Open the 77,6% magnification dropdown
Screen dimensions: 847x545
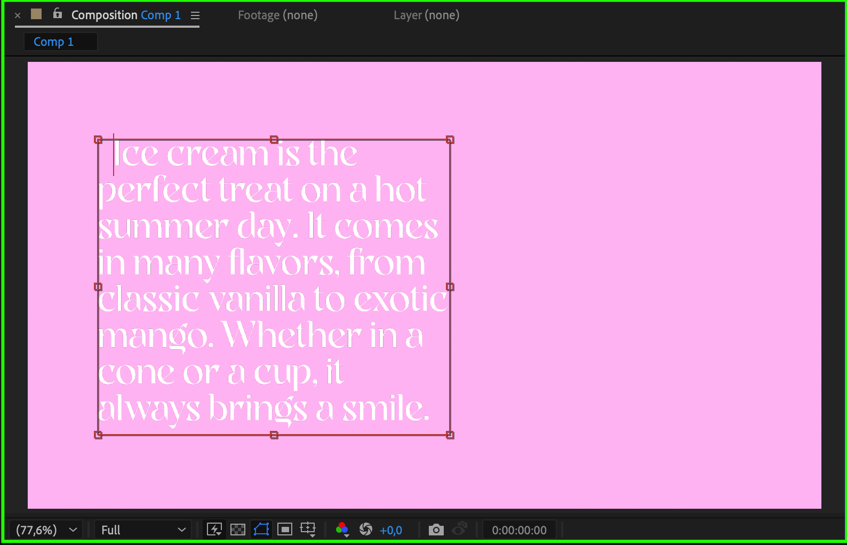click(x=46, y=530)
